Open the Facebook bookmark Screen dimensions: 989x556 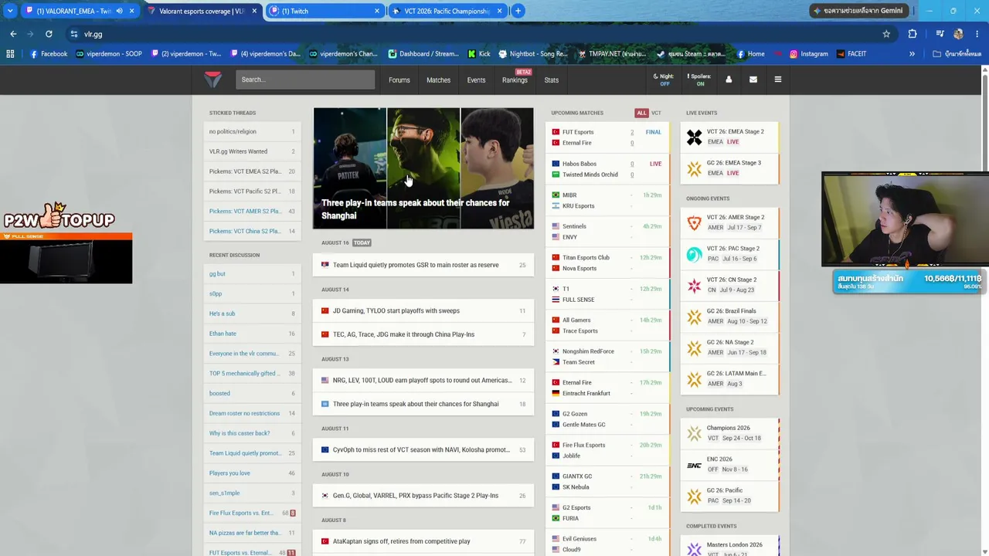click(49, 54)
